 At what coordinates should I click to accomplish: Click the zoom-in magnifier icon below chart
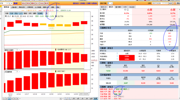click(x=69, y=98)
